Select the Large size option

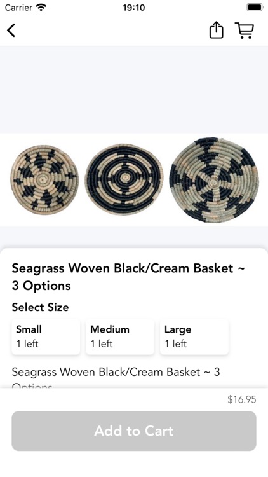pos(194,336)
